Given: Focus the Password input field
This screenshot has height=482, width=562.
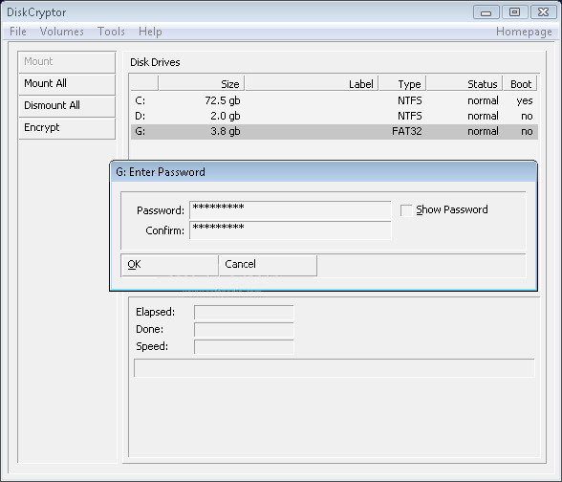Looking at the screenshot, I should point(291,209).
